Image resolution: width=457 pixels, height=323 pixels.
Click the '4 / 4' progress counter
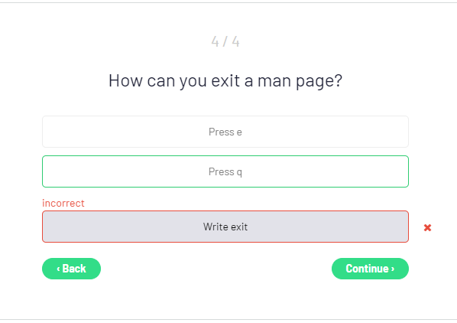(225, 41)
